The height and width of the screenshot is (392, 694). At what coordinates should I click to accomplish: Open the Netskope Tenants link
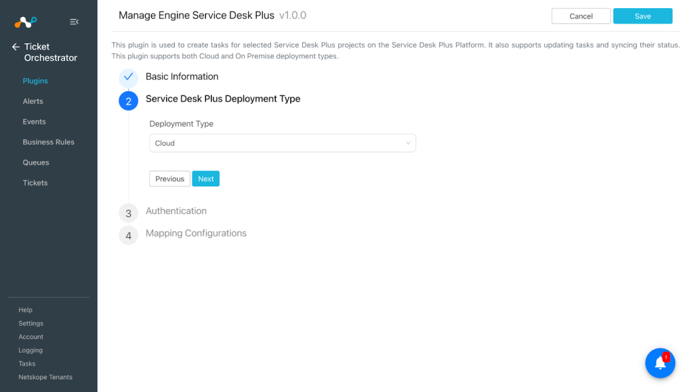point(45,377)
